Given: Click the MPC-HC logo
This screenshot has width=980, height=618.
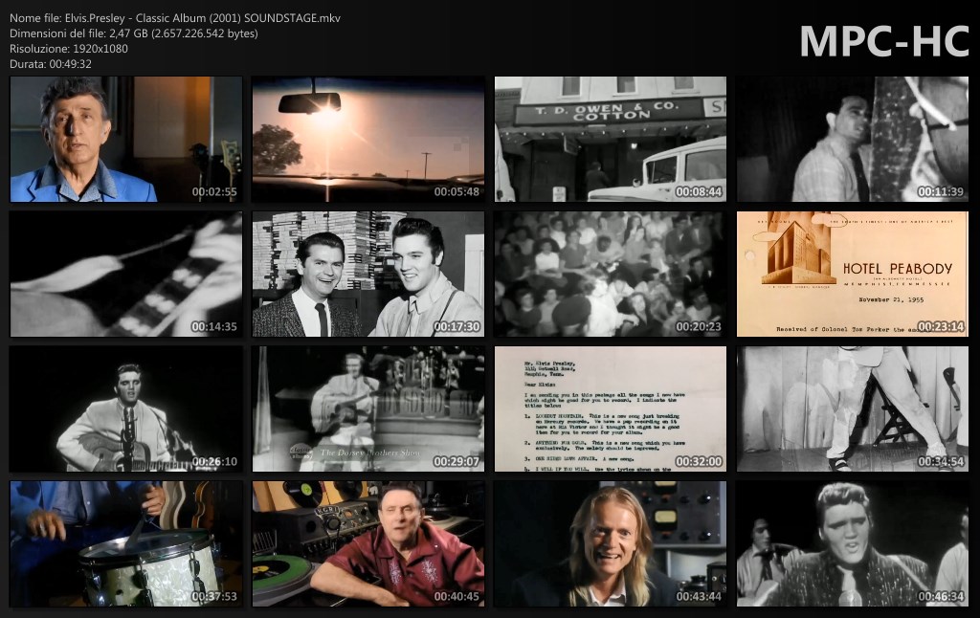Looking at the screenshot, I should click(884, 41).
